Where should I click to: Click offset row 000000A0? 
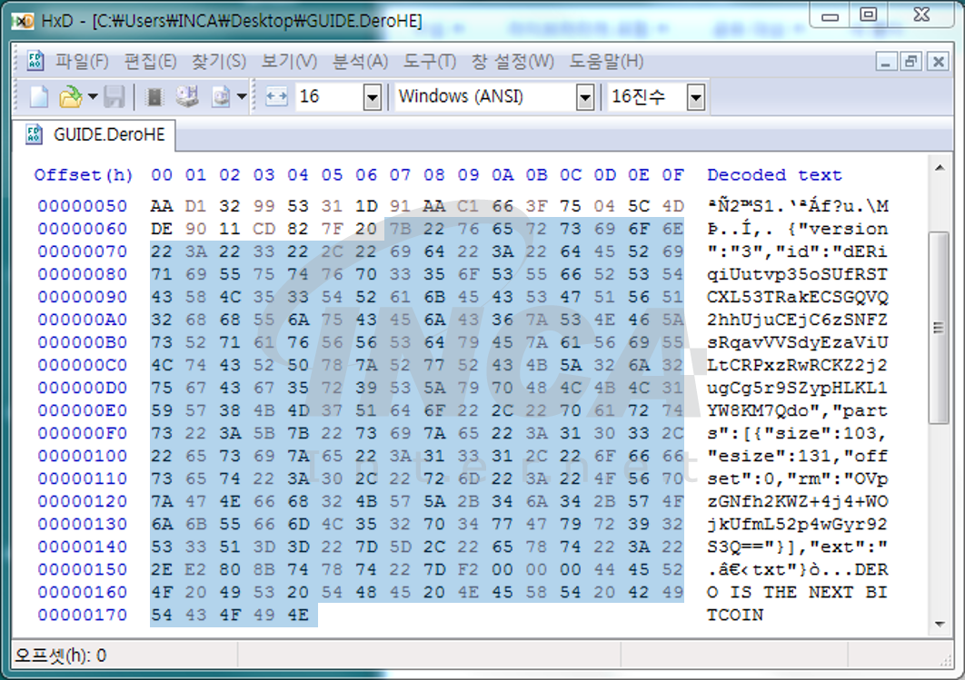click(83, 320)
